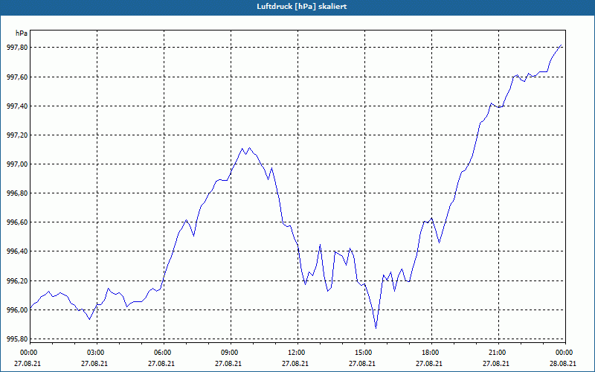Click the 28.08.21 date label
This screenshot has height=372, width=595.
click(563, 364)
